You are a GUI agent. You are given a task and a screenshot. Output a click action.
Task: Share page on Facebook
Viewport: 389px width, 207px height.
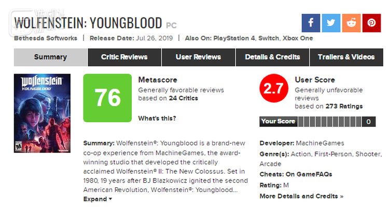coord(311,23)
